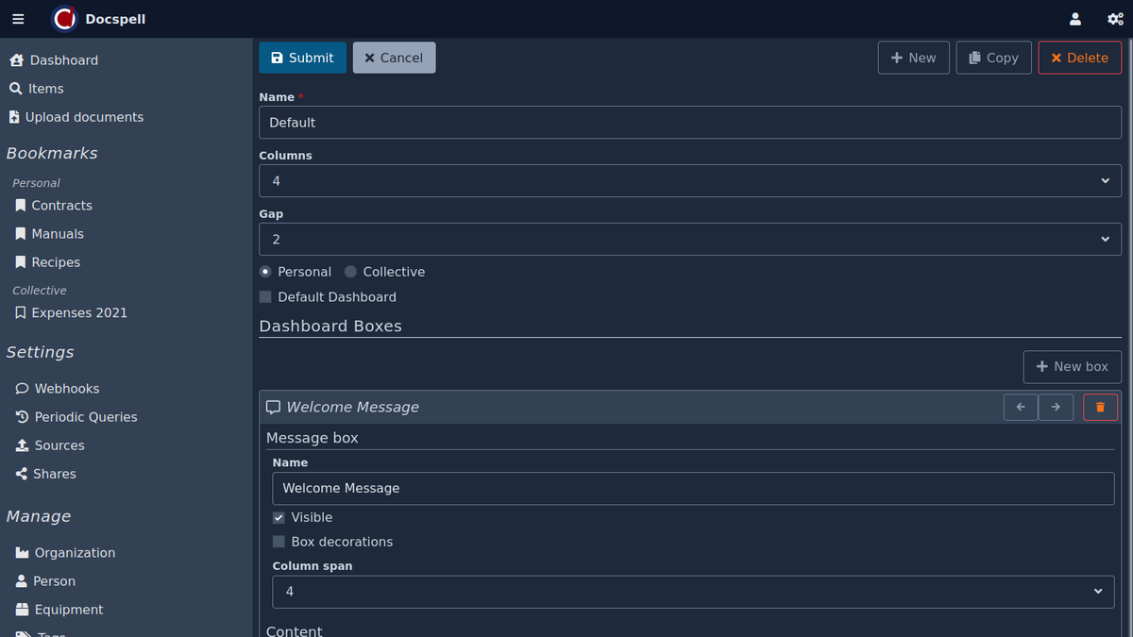
Task: Expand the Columns dropdown
Action: tap(689, 181)
